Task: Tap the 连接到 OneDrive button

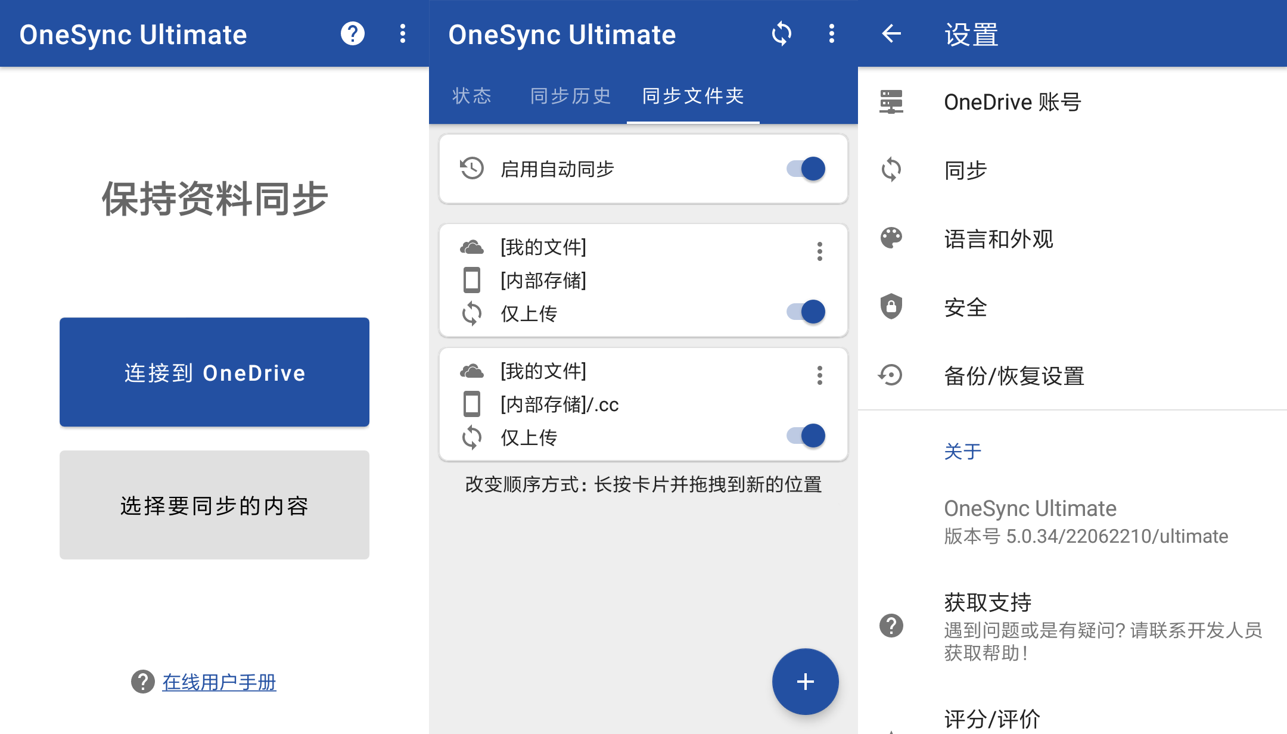Action: click(214, 372)
